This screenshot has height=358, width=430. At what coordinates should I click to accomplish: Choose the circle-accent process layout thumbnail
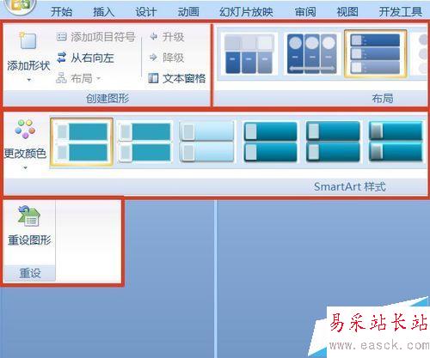tap(312, 54)
